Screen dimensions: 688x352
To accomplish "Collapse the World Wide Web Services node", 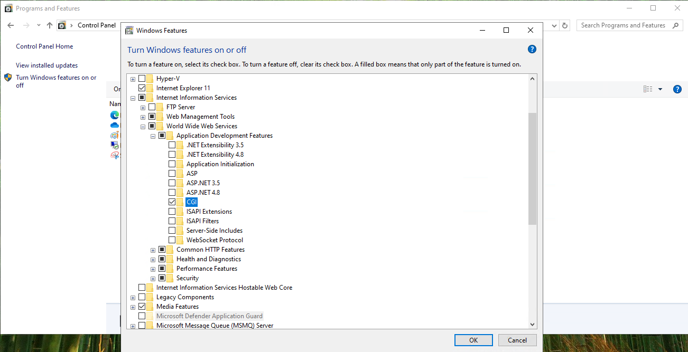I will pyautogui.click(x=143, y=126).
